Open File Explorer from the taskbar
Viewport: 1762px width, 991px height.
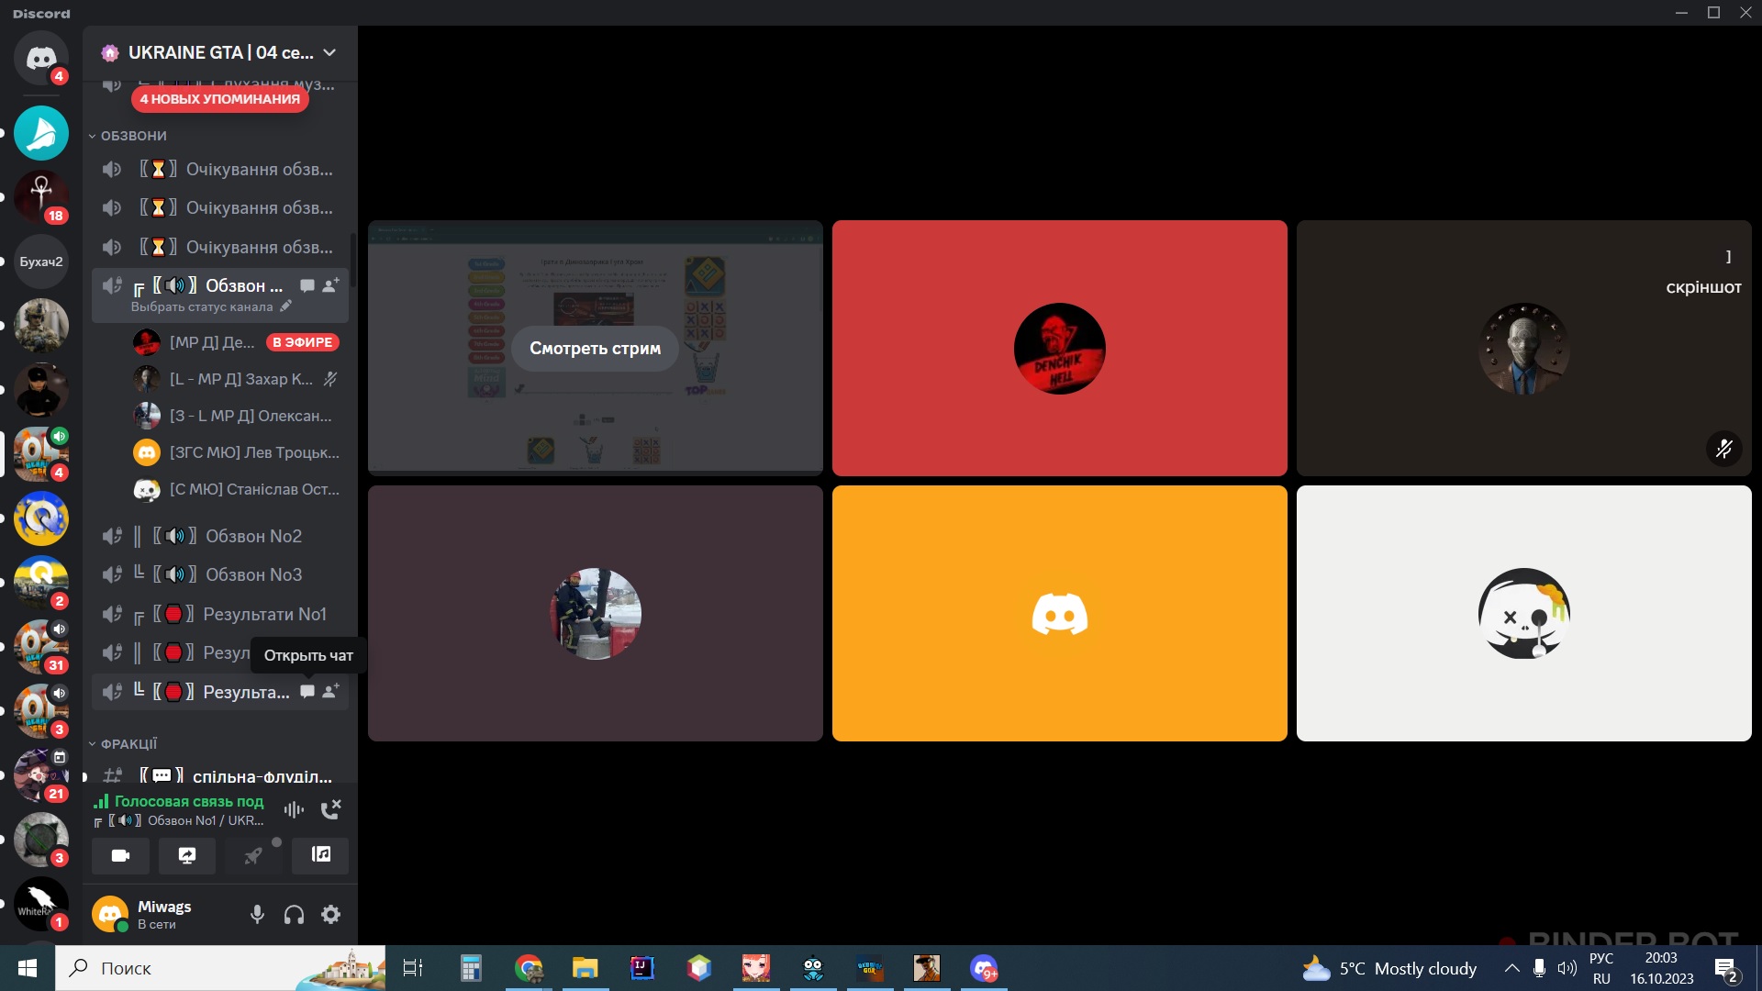(x=585, y=968)
